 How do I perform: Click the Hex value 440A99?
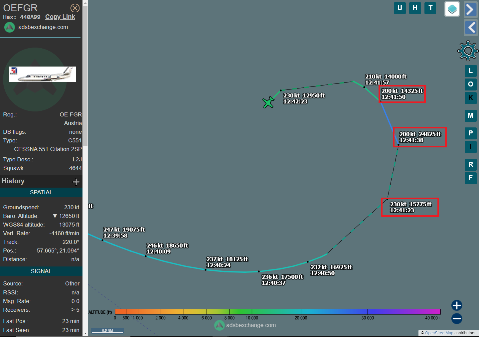pos(30,17)
